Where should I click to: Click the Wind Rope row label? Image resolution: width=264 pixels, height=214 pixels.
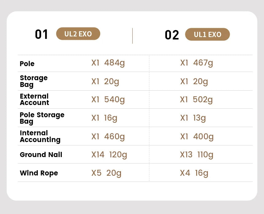pos(39,173)
